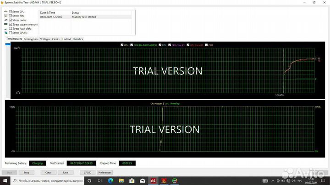
Task: Open the taskbar clock and date
Action: click(x=311, y=180)
